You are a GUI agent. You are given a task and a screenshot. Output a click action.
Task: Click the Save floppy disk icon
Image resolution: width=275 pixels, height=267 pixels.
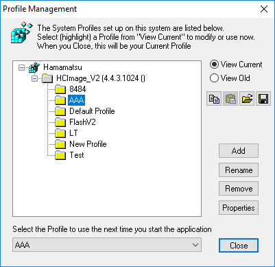coord(263,99)
